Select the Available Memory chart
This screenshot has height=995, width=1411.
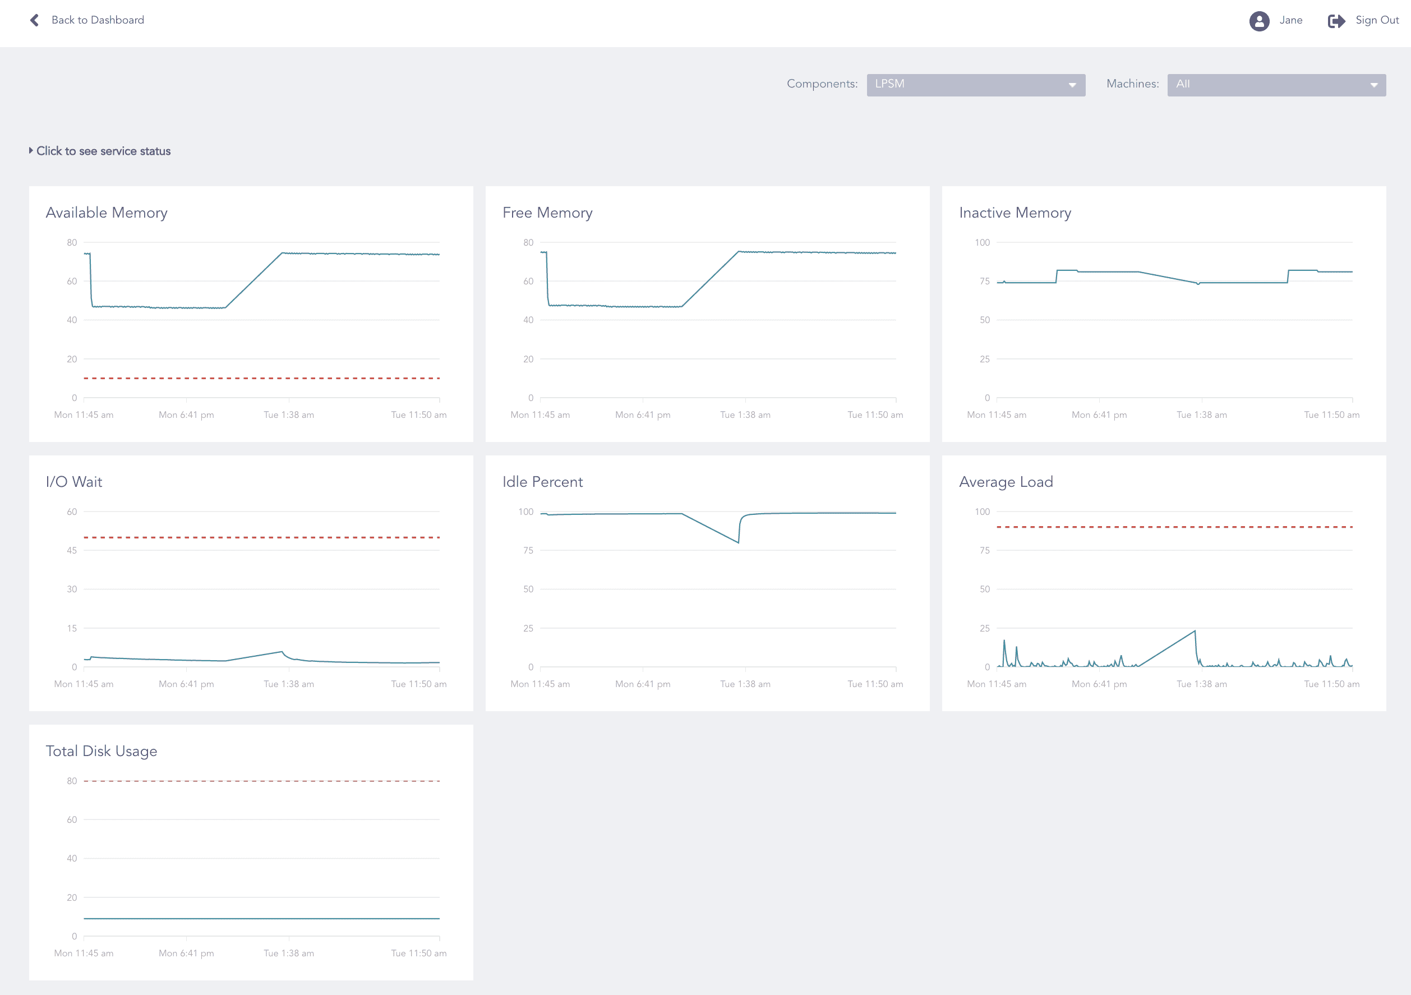pos(246,307)
